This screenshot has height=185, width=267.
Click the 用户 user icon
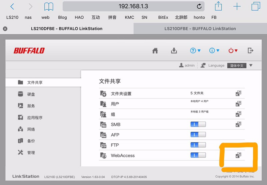[103, 104]
